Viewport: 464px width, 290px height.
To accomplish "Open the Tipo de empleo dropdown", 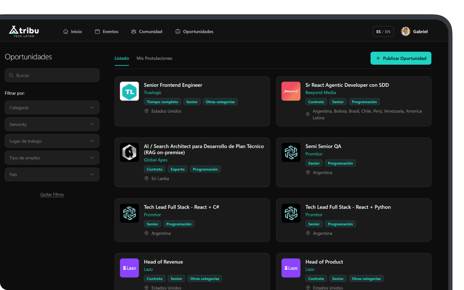I will point(52,158).
